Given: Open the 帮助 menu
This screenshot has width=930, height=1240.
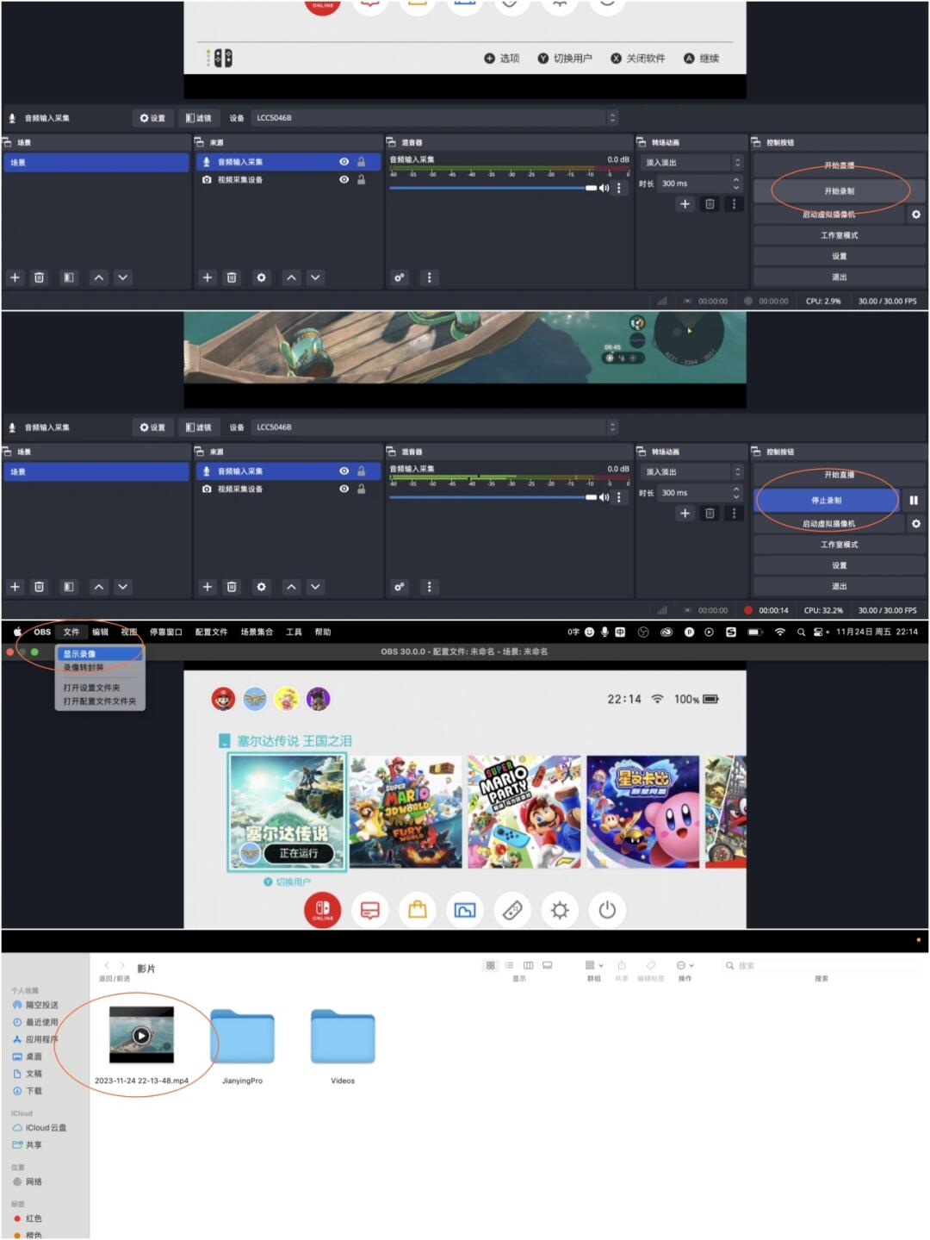Looking at the screenshot, I should pos(323,632).
